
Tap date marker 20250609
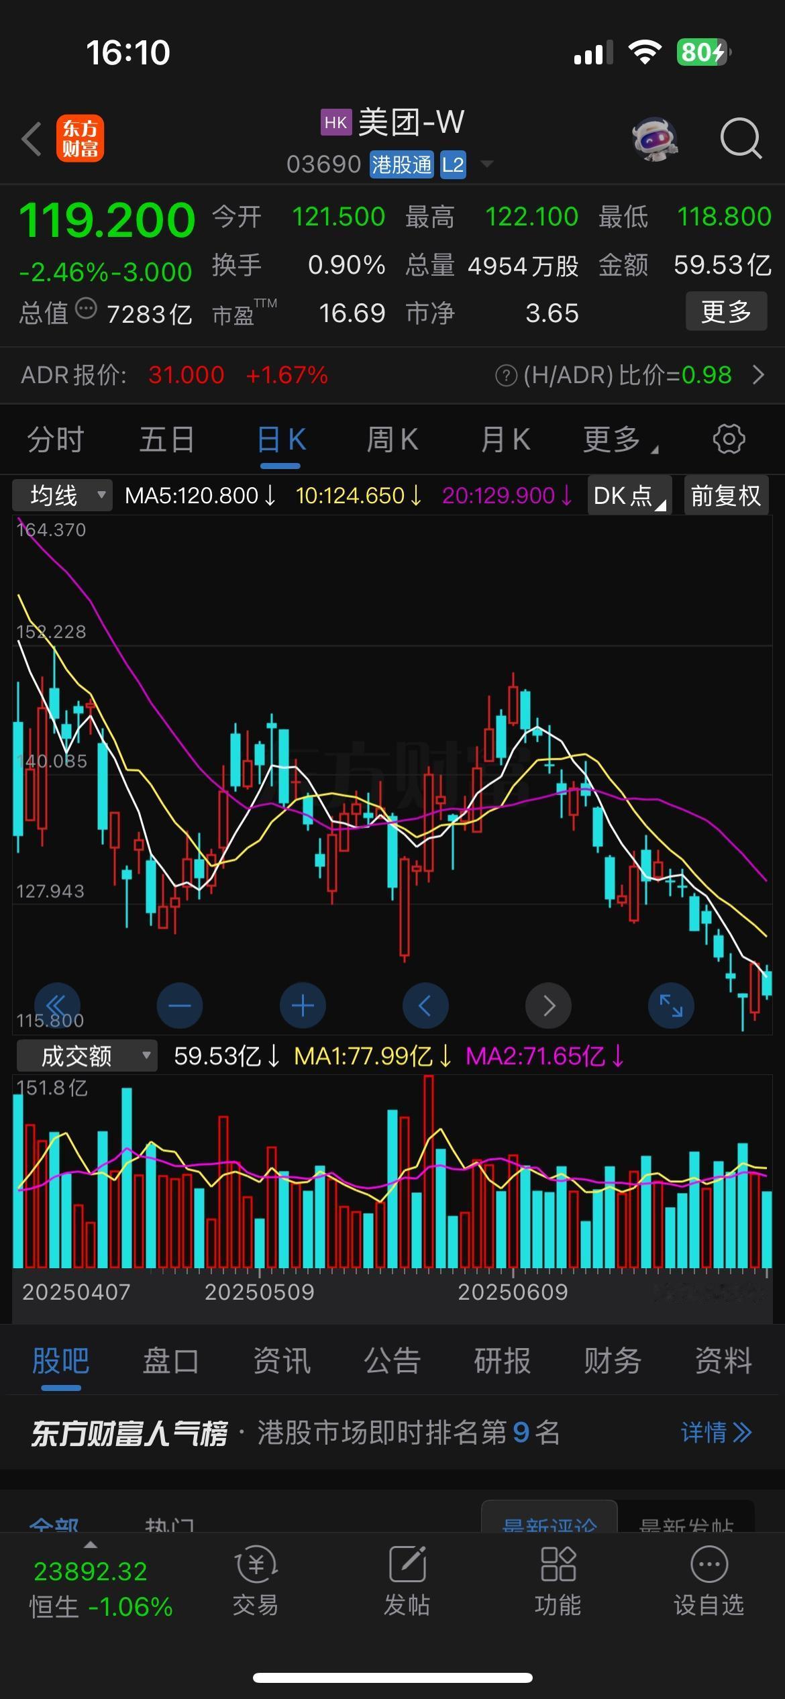(x=513, y=1292)
